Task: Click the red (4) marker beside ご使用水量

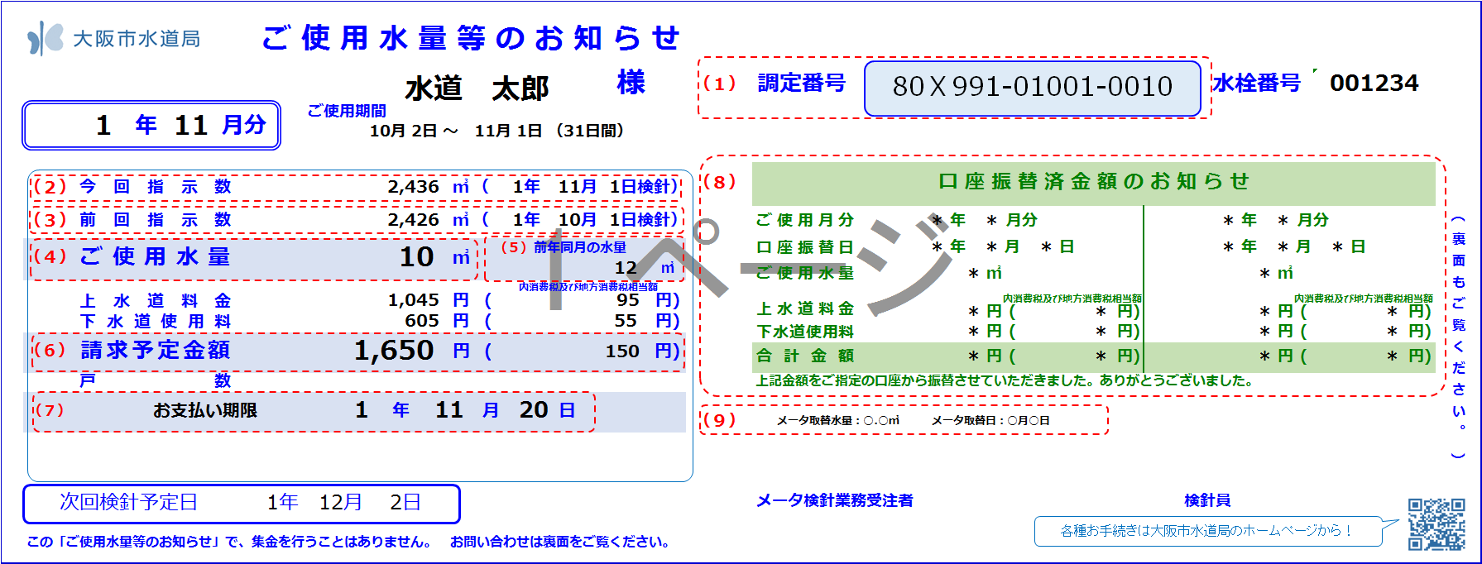Action: tap(50, 256)
